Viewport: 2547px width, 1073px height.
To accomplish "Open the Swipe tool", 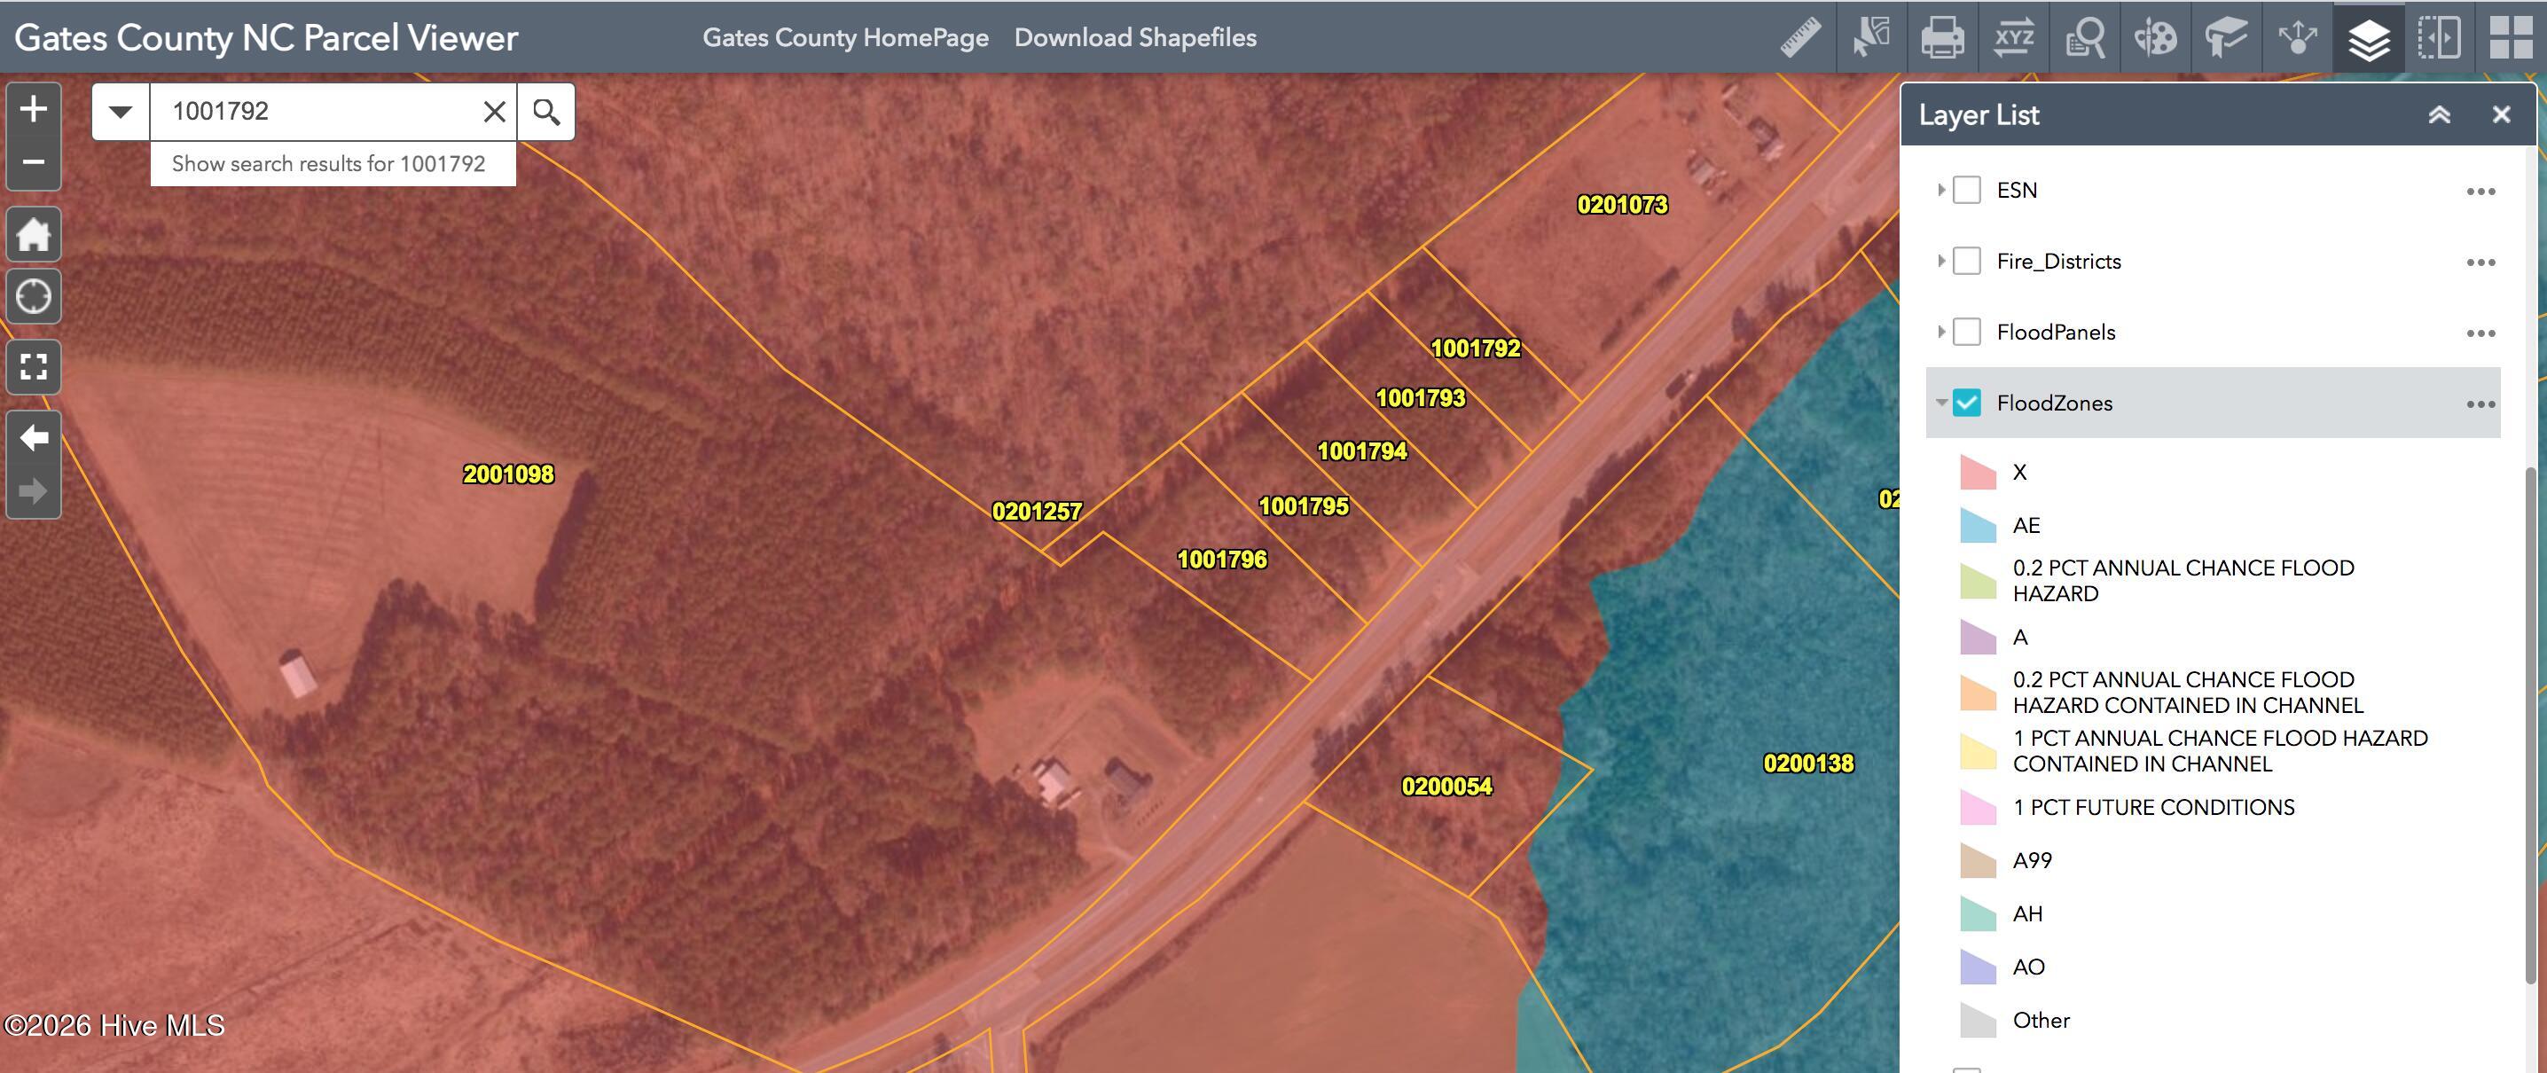I will tap(2439, 37).
